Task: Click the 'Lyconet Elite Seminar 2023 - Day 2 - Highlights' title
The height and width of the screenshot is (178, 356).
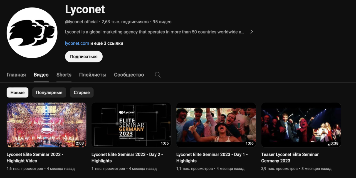Action: click(x=127, y=157)
